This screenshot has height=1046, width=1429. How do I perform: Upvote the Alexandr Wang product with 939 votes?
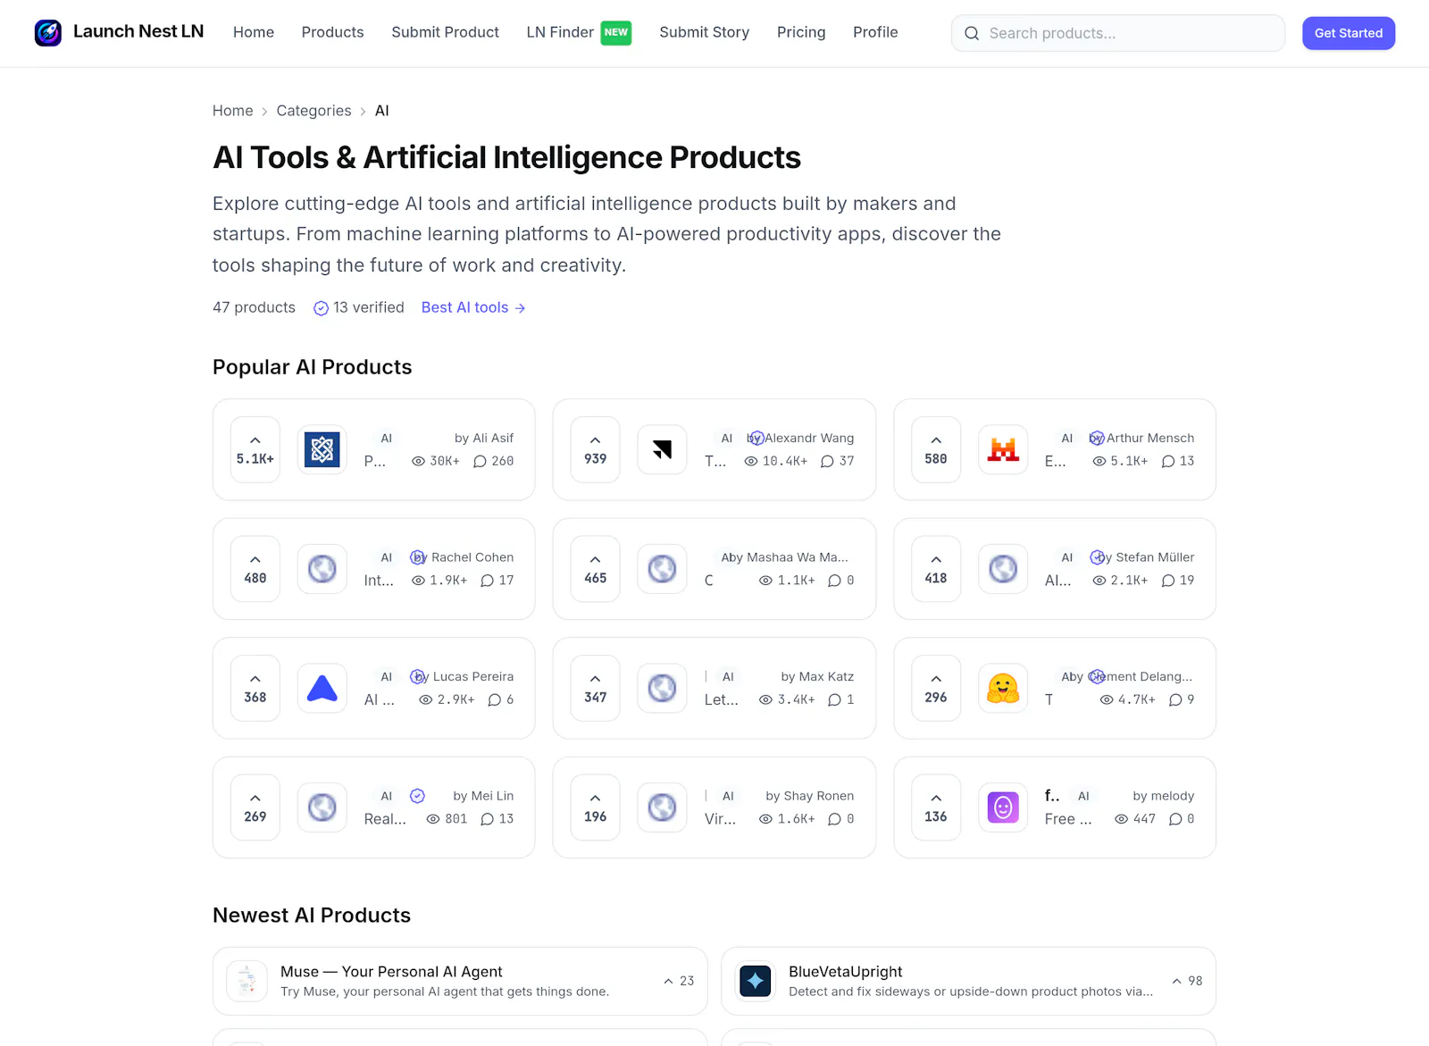(x=596, y=450)
